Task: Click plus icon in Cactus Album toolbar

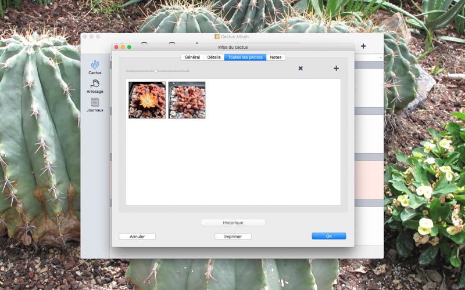Action: pos(363,46)
